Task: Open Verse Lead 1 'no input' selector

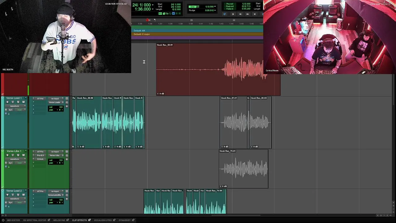Action: coord(56,98)
